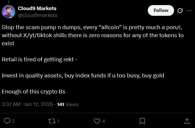
Task: Open the @cloud9markets handle link
Action: click(x=38, y=15)
